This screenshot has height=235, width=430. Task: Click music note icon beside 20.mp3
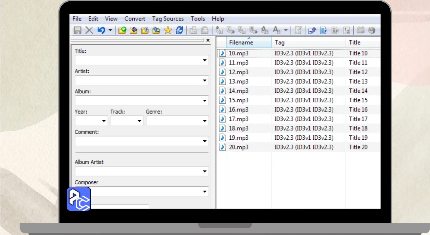(x=222, y=147)
